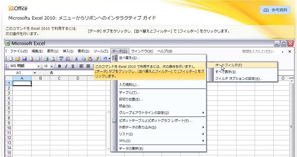Open the font size 12 dropdown

pyautogui.click(x=52, y=67)
